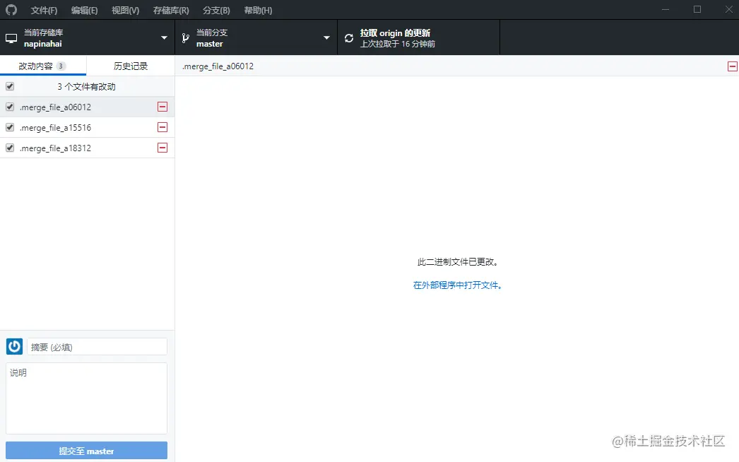Open the 帮助(H) menu
Screen dimensions: 739x462
259,11
